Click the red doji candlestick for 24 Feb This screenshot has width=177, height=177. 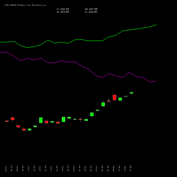(x=80, y=119)
